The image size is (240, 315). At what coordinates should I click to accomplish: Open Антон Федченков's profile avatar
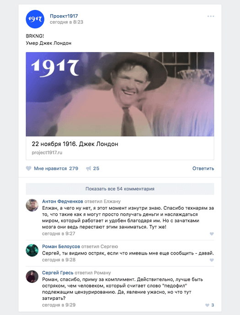coord(32,205)
